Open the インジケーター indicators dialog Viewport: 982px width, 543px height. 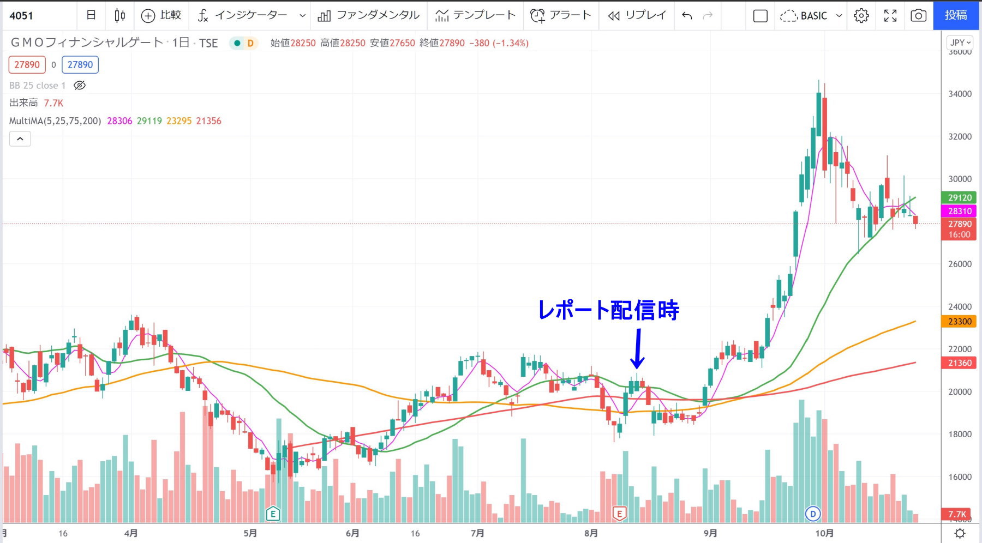pyautogui.click(x=242, y=15)
